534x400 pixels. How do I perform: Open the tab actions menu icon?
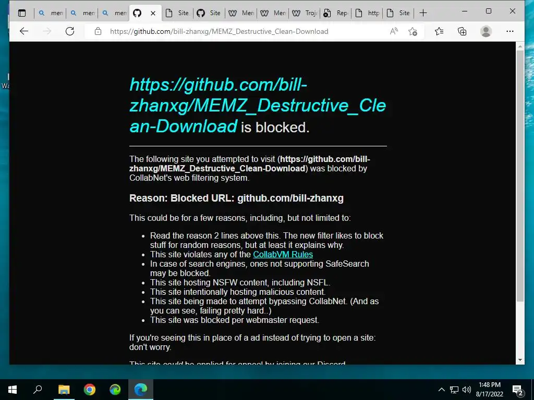22,13
